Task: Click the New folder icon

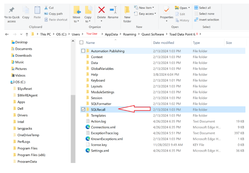Action: click(x=127, y=10)
